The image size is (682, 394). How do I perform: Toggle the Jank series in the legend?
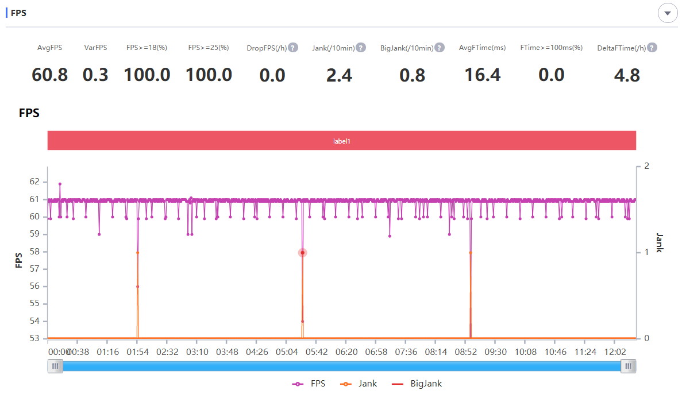(x=359, y=384)
